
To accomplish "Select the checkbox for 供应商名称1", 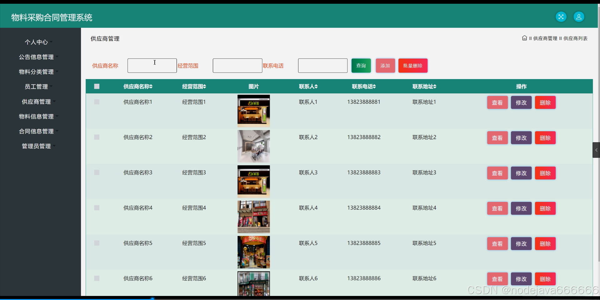I will 97,102.
